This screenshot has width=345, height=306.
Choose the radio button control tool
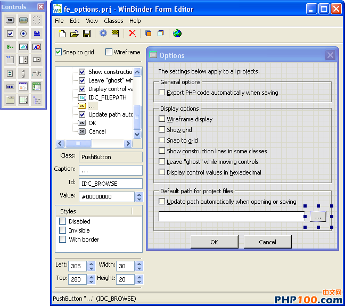23,34
